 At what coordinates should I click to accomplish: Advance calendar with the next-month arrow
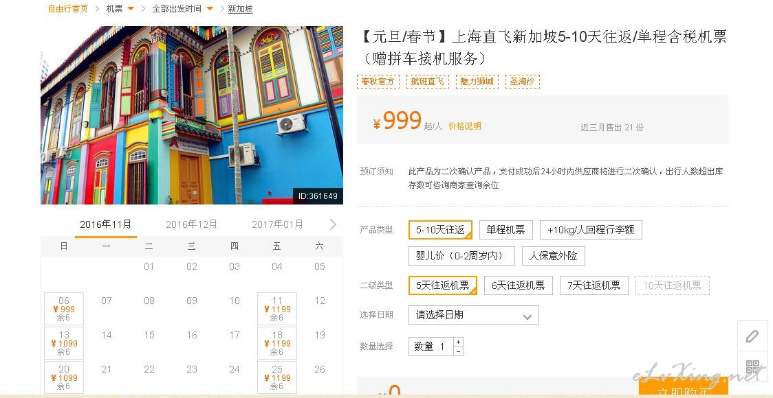[333, 224]
